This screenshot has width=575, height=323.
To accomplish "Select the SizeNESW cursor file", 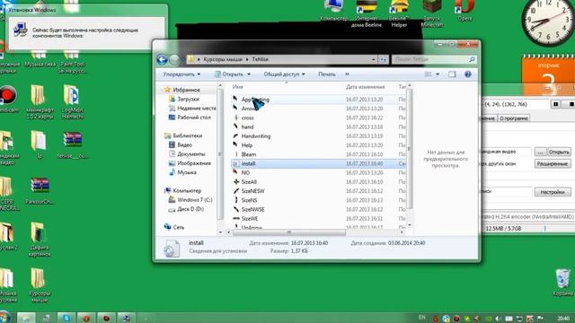I will coord(252,191).
